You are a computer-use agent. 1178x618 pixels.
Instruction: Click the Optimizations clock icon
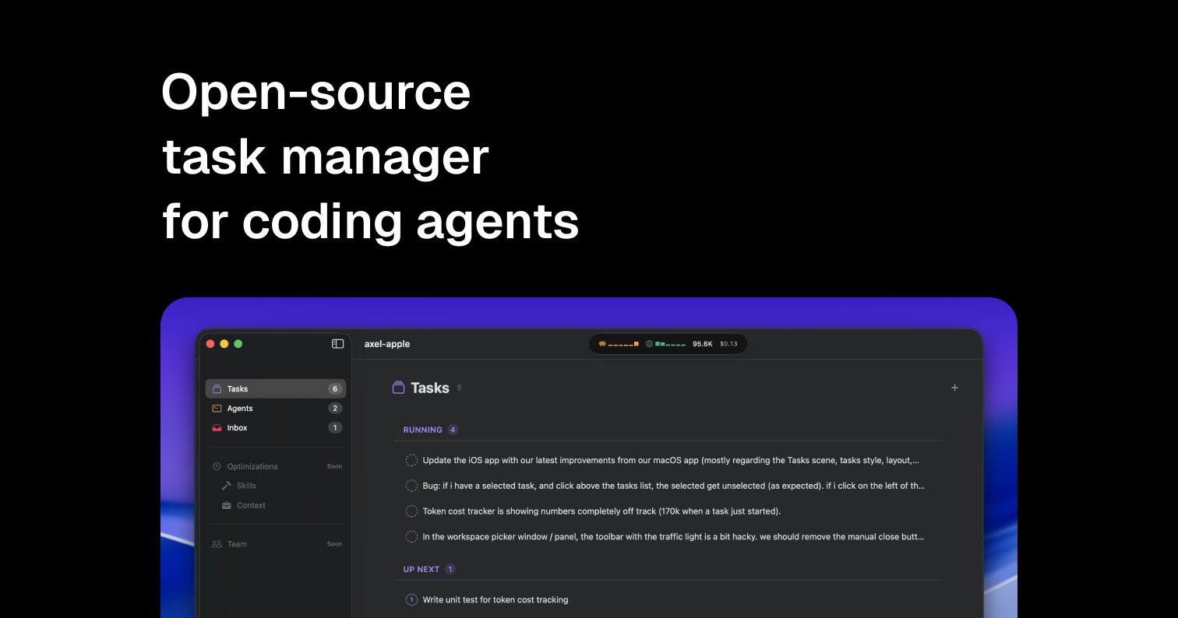[218, 465]
